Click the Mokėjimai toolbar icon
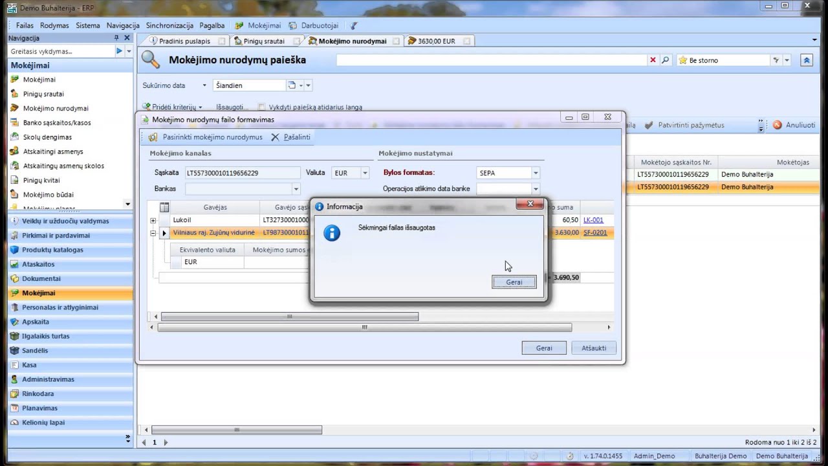The height and width of the screenshot is (466, 828). pyautogui.click(x=239, y=25)
